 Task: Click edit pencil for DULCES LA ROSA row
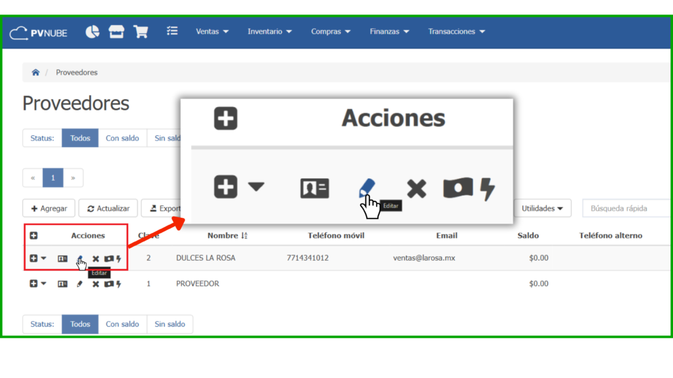pos(80,259)
